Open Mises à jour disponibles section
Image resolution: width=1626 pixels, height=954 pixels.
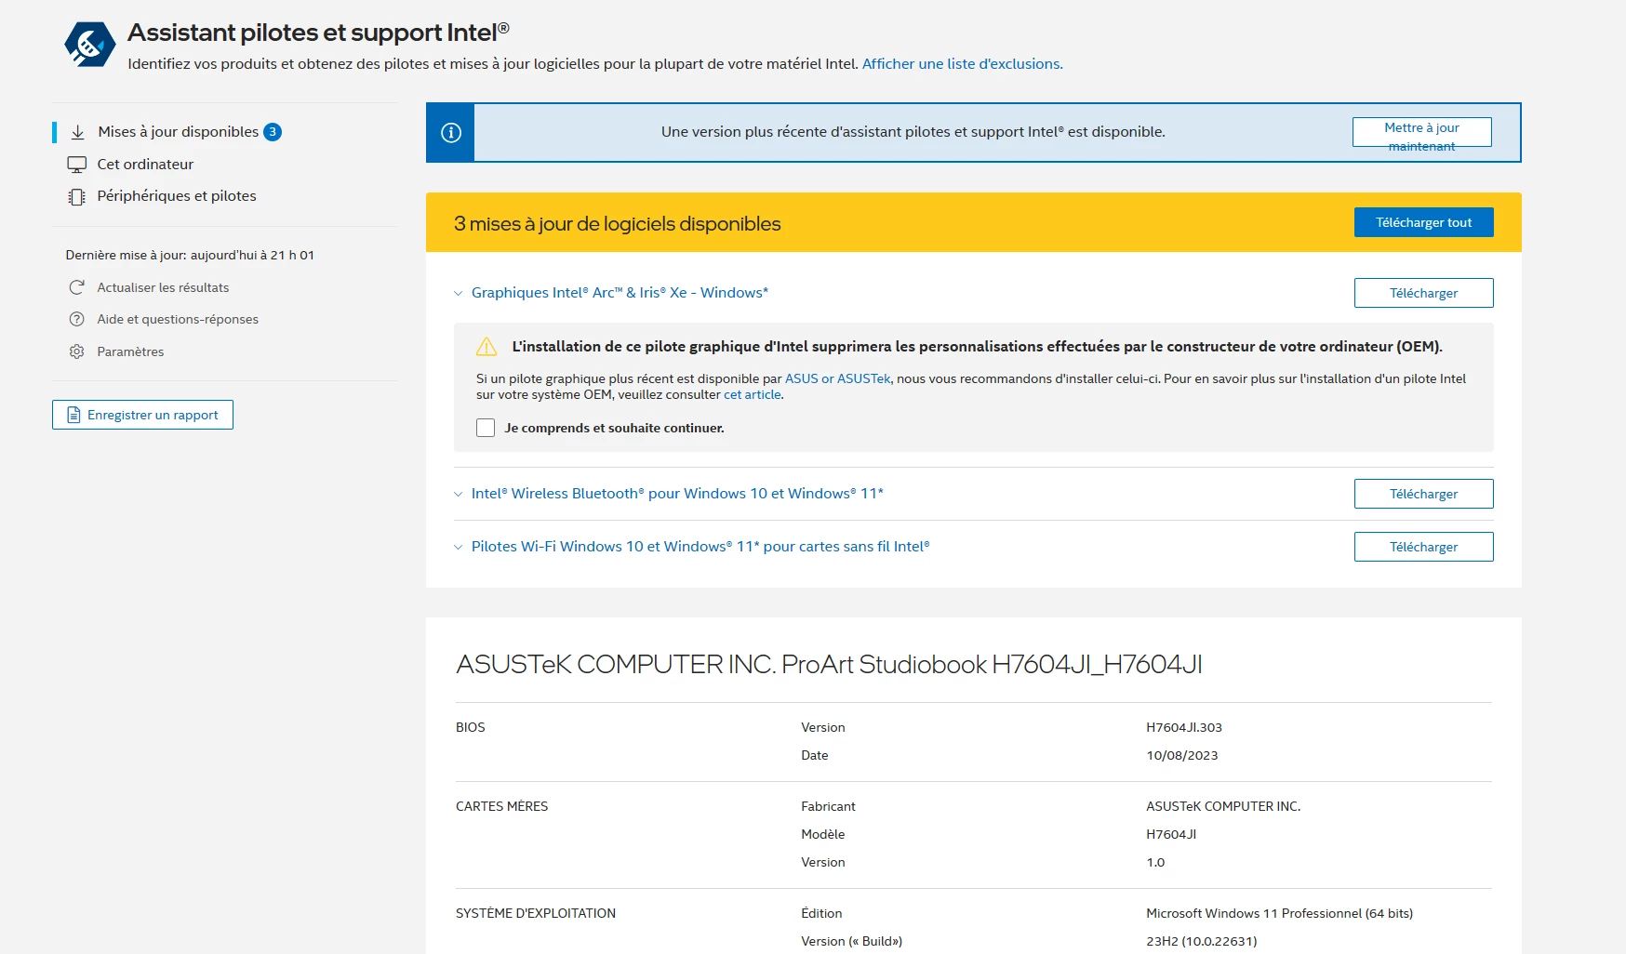pyautogui.click(x=179, y=132)
